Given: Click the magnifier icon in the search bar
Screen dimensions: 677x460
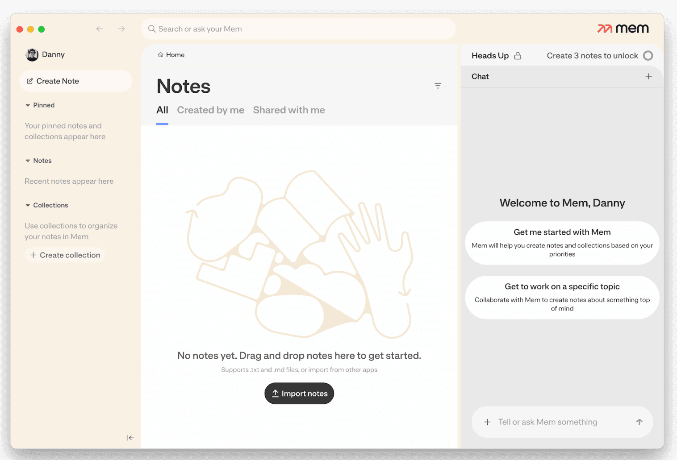Looking at the screenshot, I should [152, 29].
